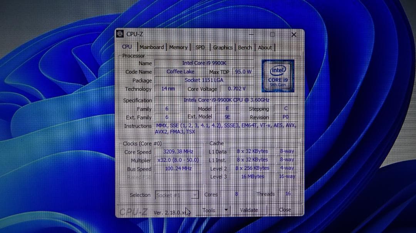Click the Level 3 associativity '16-way'
This screenshot has height=233, width=416.
(287, 177)
